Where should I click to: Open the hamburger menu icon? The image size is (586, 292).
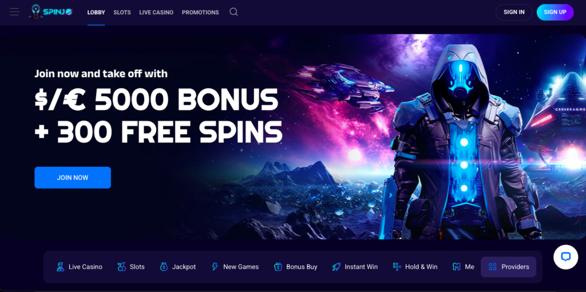click(x=14, y=12)
